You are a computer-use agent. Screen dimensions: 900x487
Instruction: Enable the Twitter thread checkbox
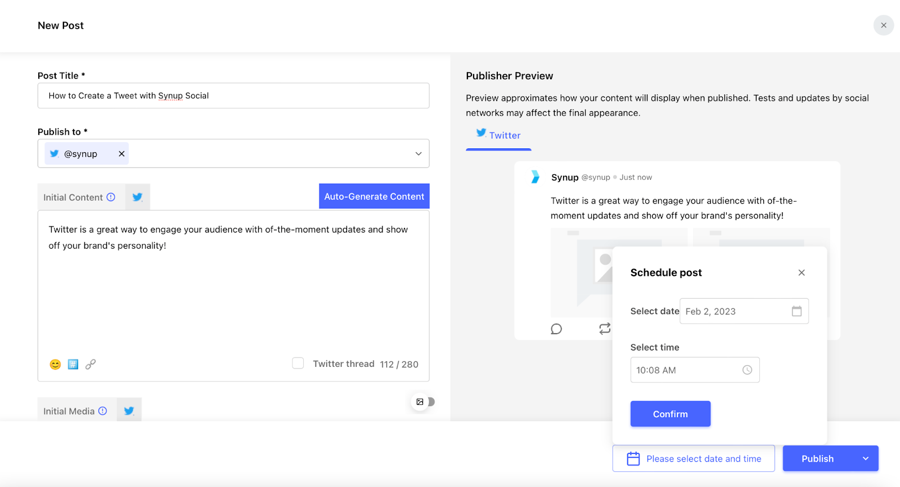pos(298,363)
